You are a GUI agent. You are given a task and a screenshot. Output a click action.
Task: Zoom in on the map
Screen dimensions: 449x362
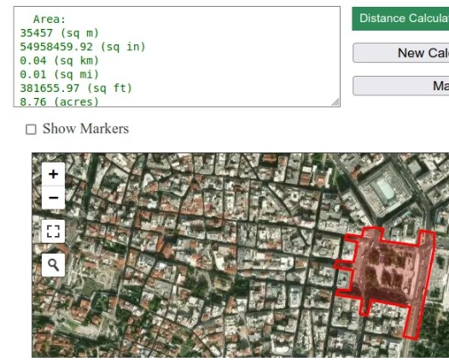[x=53, y=174]
